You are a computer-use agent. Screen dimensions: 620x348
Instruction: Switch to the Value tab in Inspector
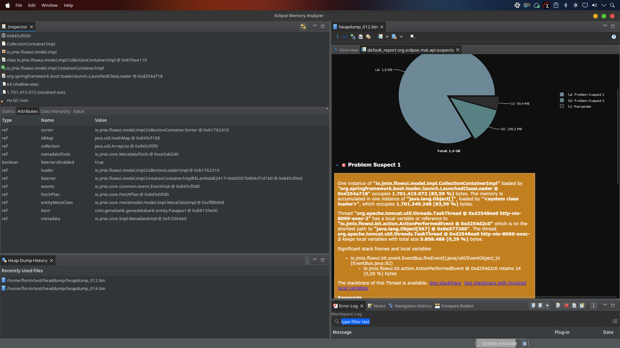(78, 111)
